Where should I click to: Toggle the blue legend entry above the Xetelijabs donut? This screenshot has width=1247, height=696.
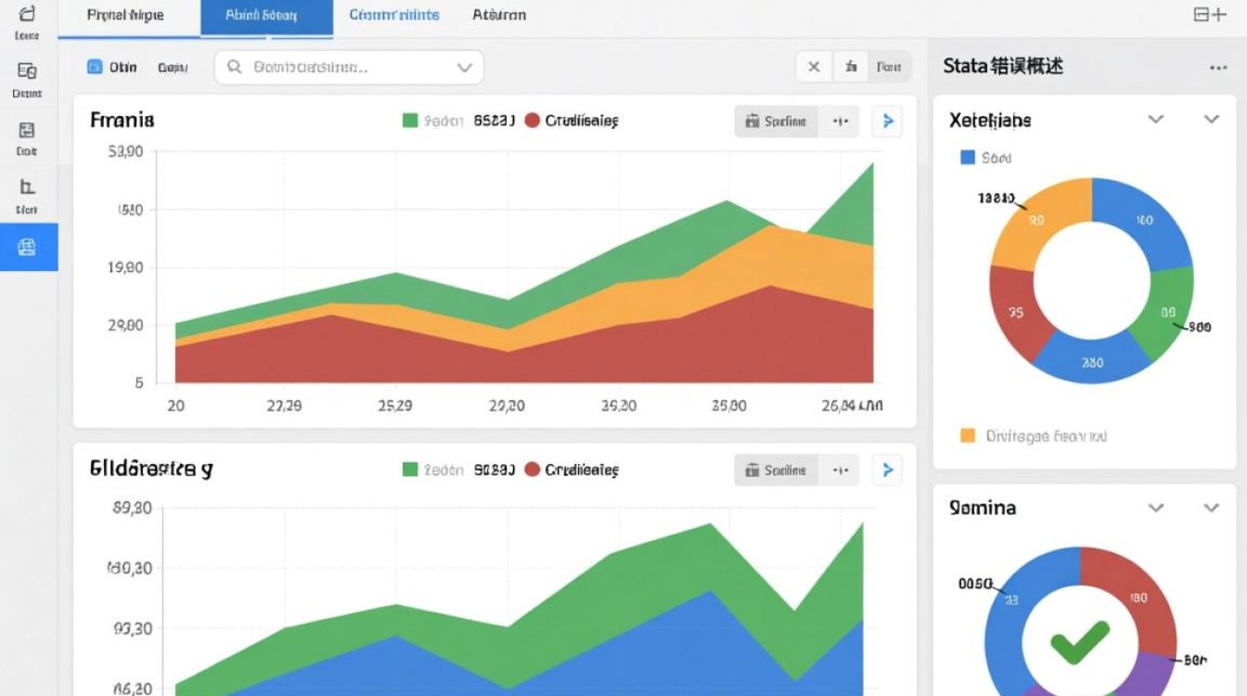pos(985,159)
